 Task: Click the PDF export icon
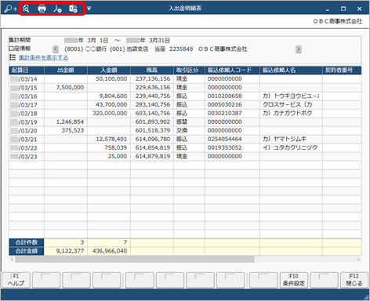(x=57, y=9)
